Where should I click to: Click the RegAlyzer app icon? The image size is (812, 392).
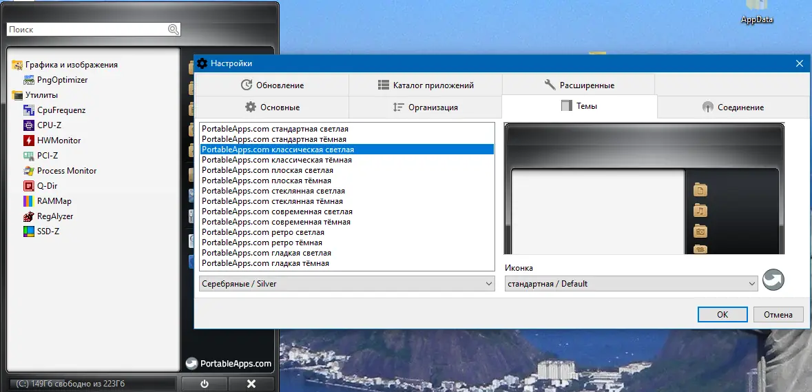(29, 216)
